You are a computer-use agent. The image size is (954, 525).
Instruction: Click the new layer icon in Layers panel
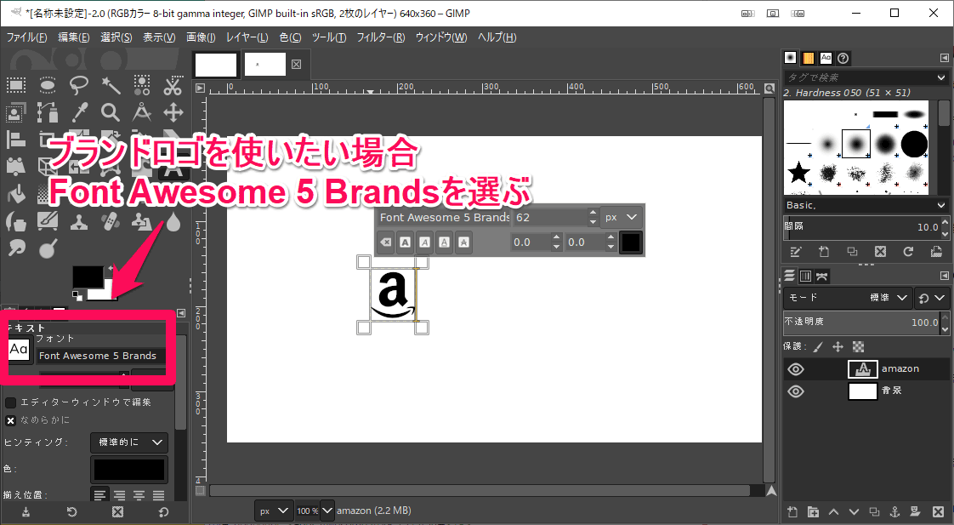(x=792, y=511)
